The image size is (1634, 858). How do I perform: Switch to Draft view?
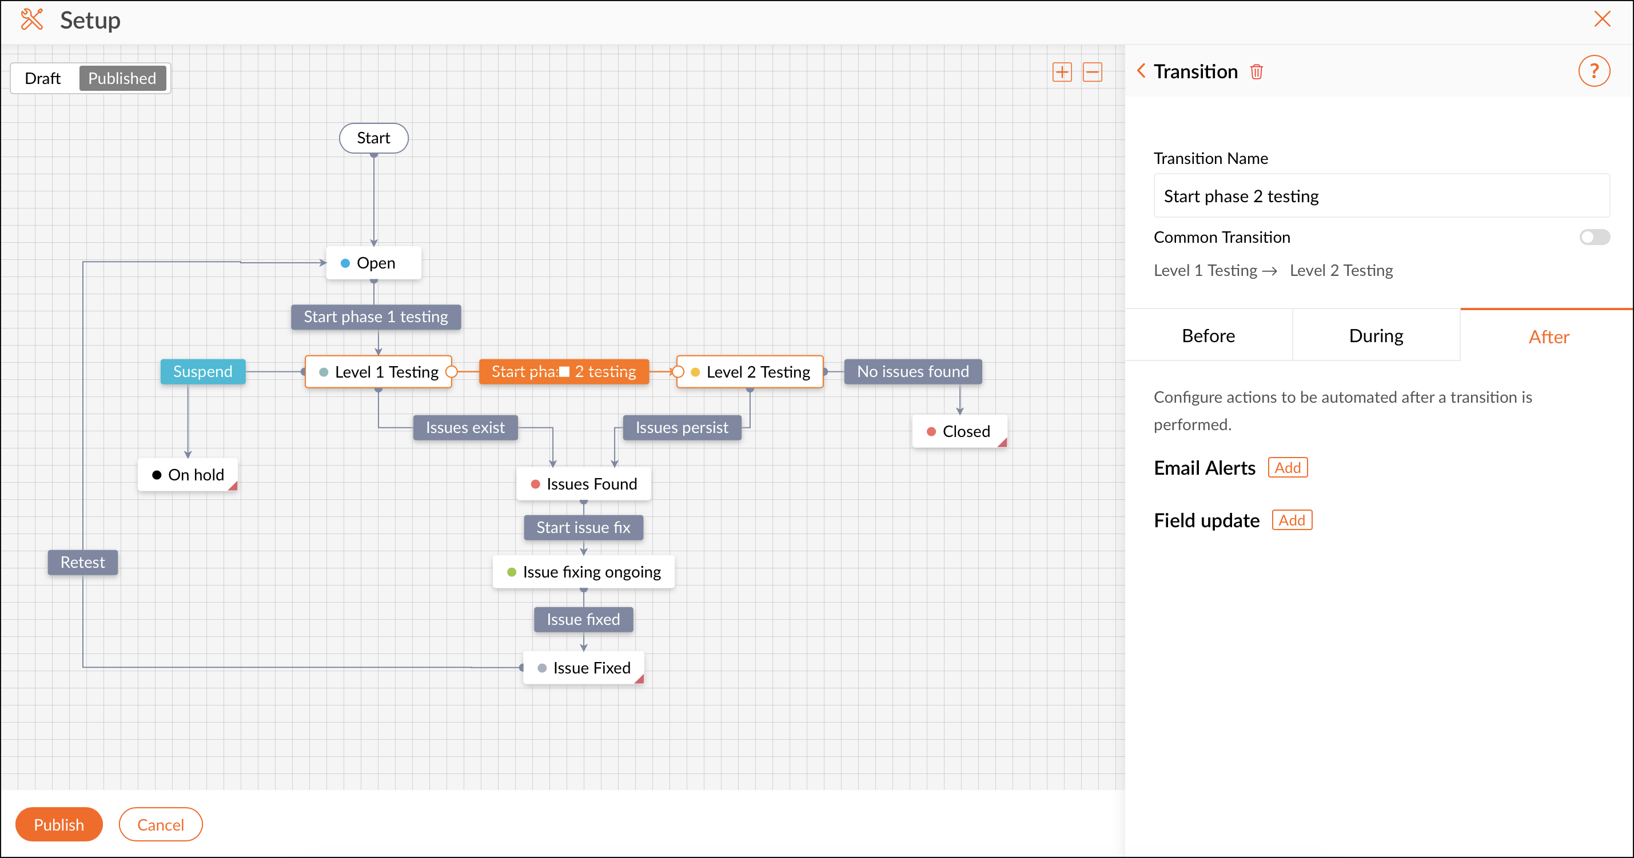42,79
